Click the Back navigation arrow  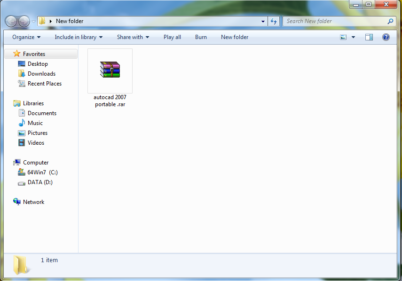tap(11, 21)
